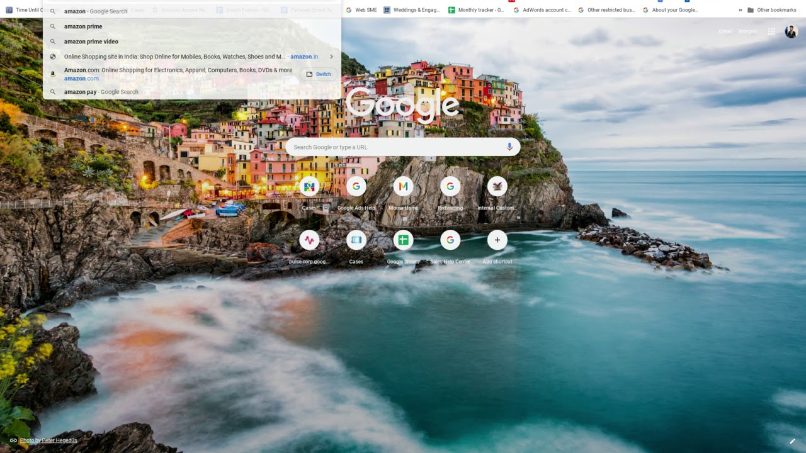Open the Redirecting shortcut tile
The height and width of the screenshot is (453, 806).
click(x=450, y=194)
